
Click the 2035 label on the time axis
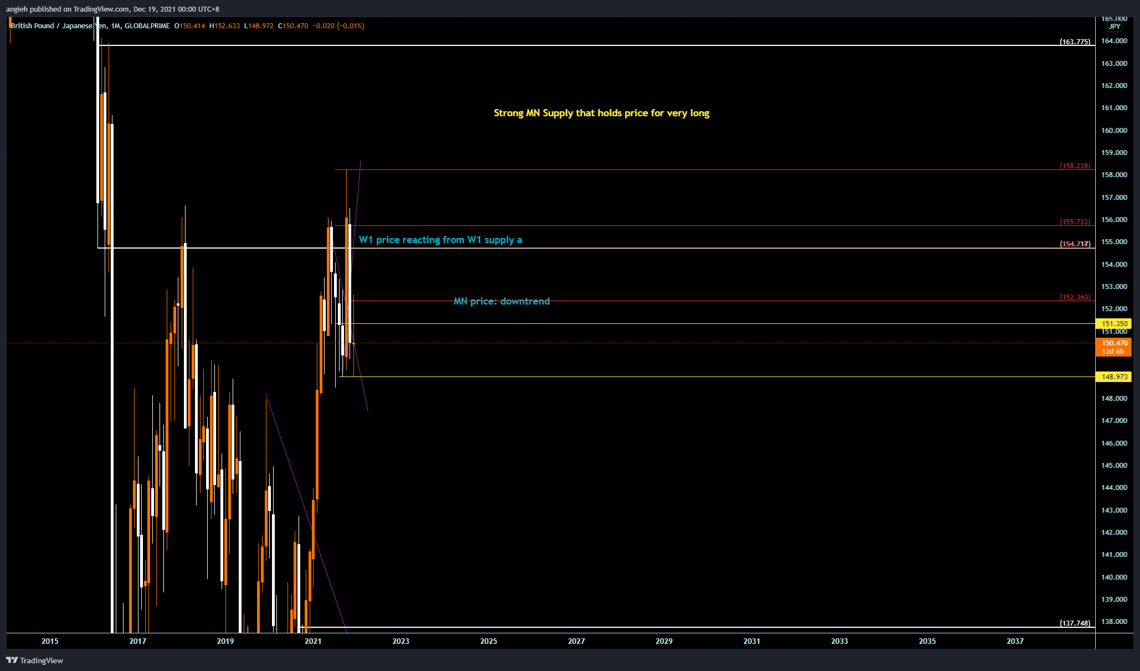[x=927, y=641]
